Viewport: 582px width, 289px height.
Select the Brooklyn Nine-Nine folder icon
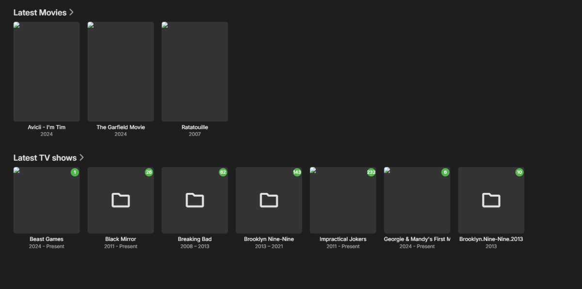pyautogui.click(x=269, y=200)
